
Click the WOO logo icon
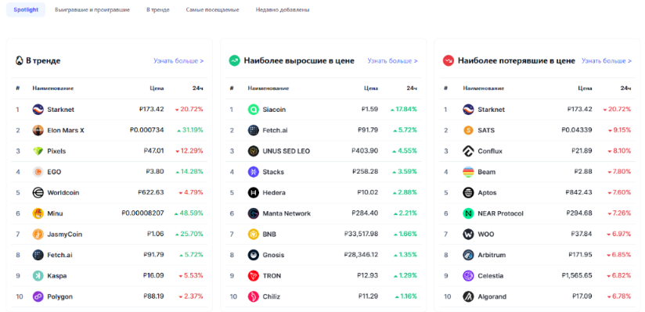(468, 235)
